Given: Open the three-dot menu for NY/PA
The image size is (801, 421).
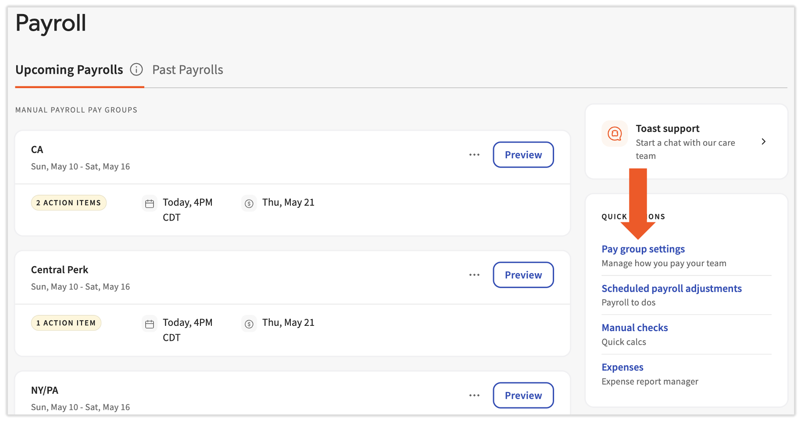Looking at the screenshot, I should 474,396.
